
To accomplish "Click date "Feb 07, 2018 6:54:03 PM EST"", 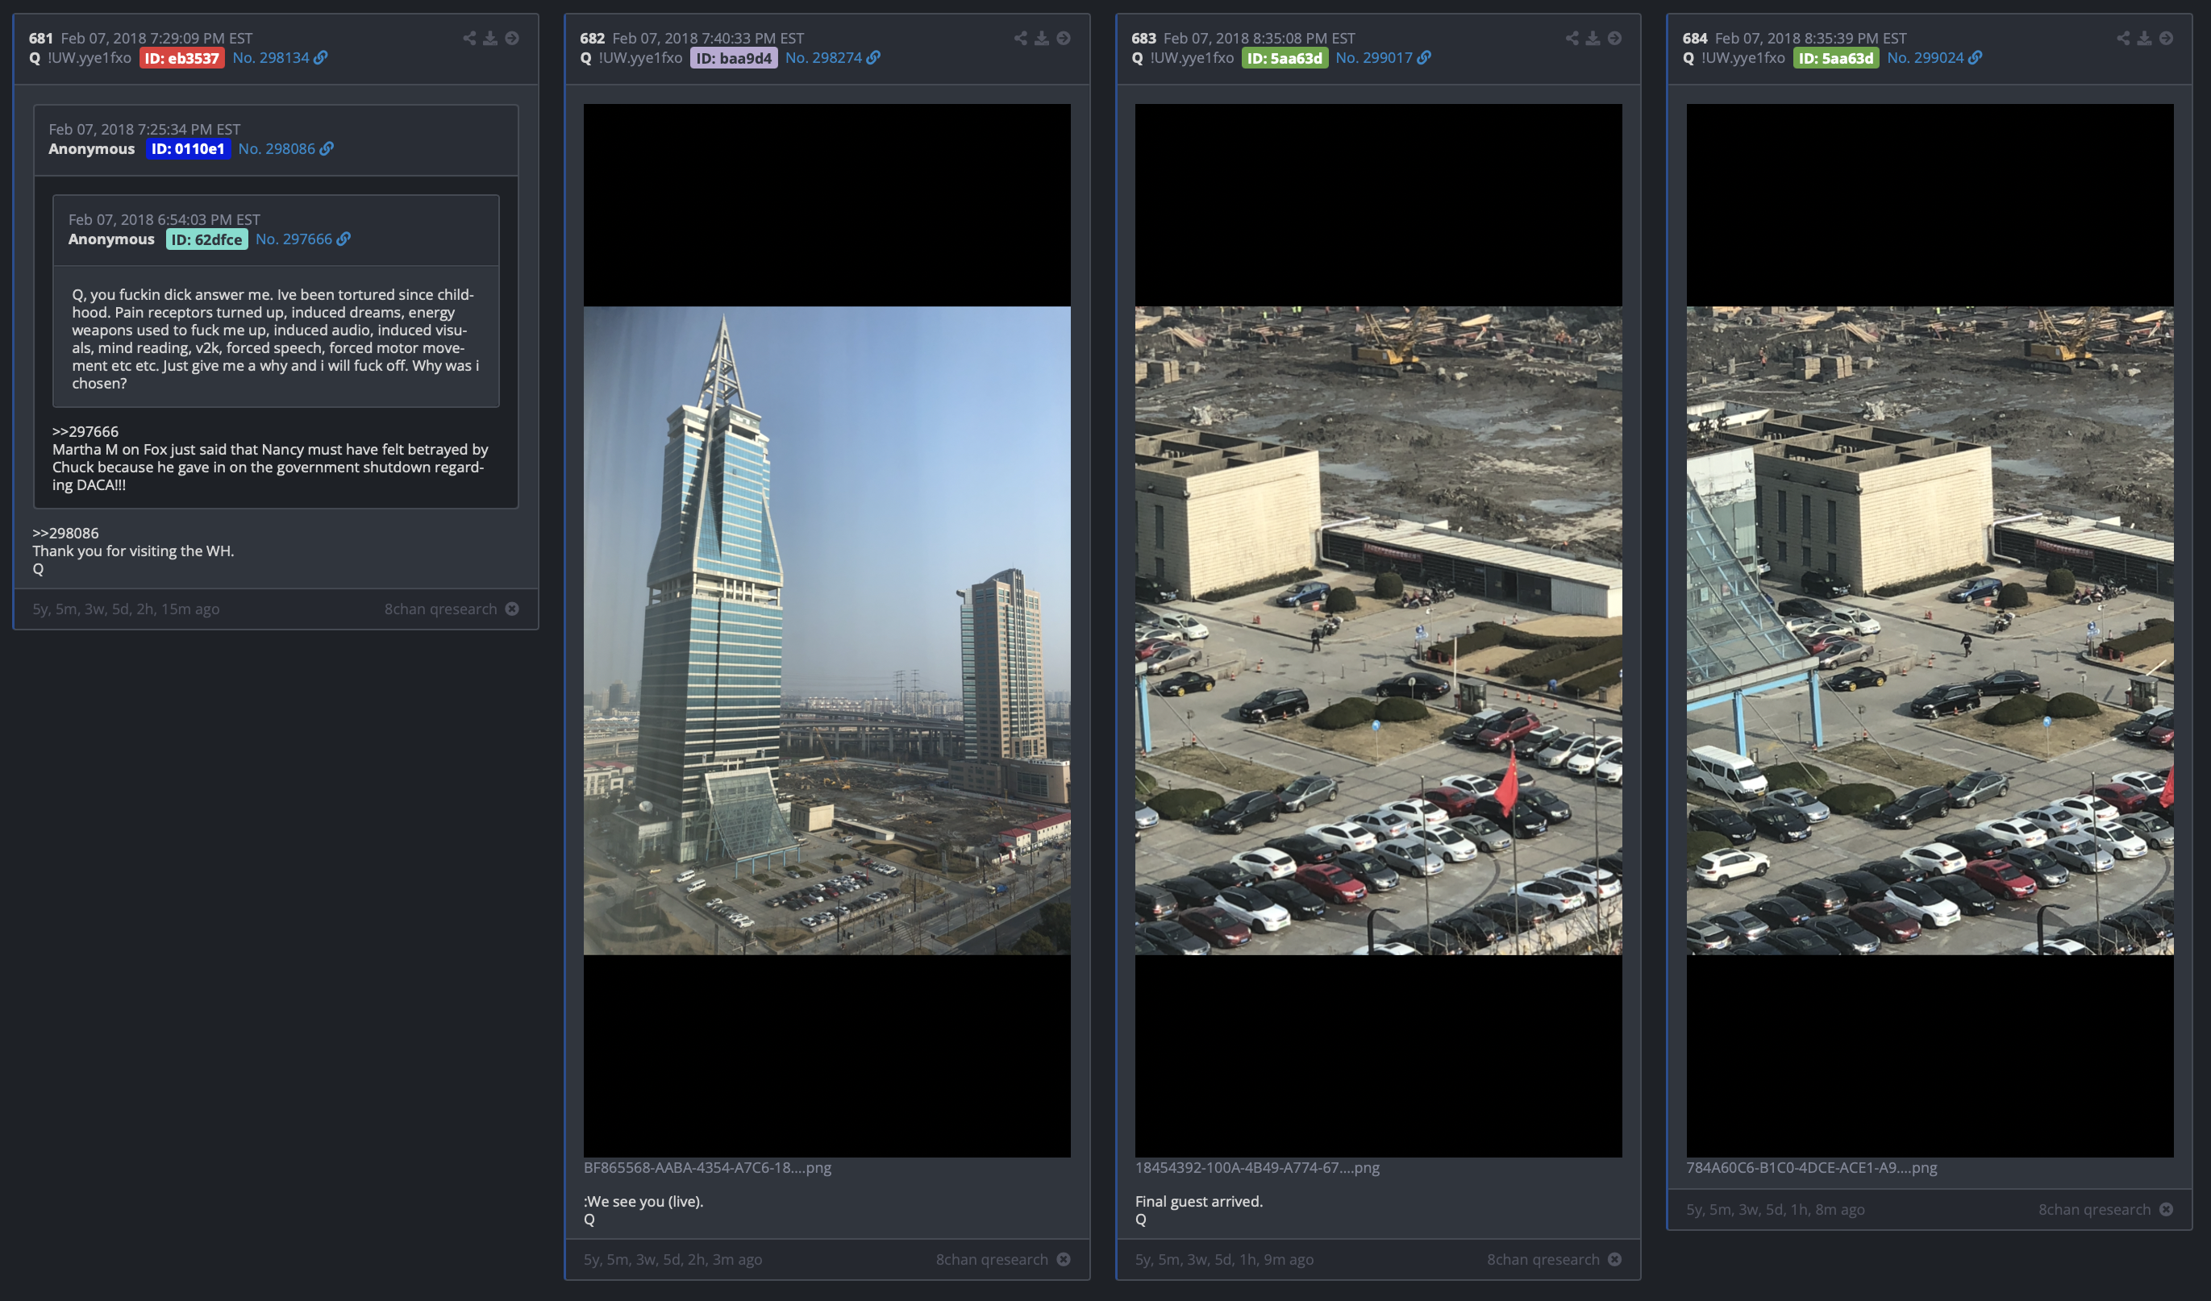I will (x=164, y=220).
